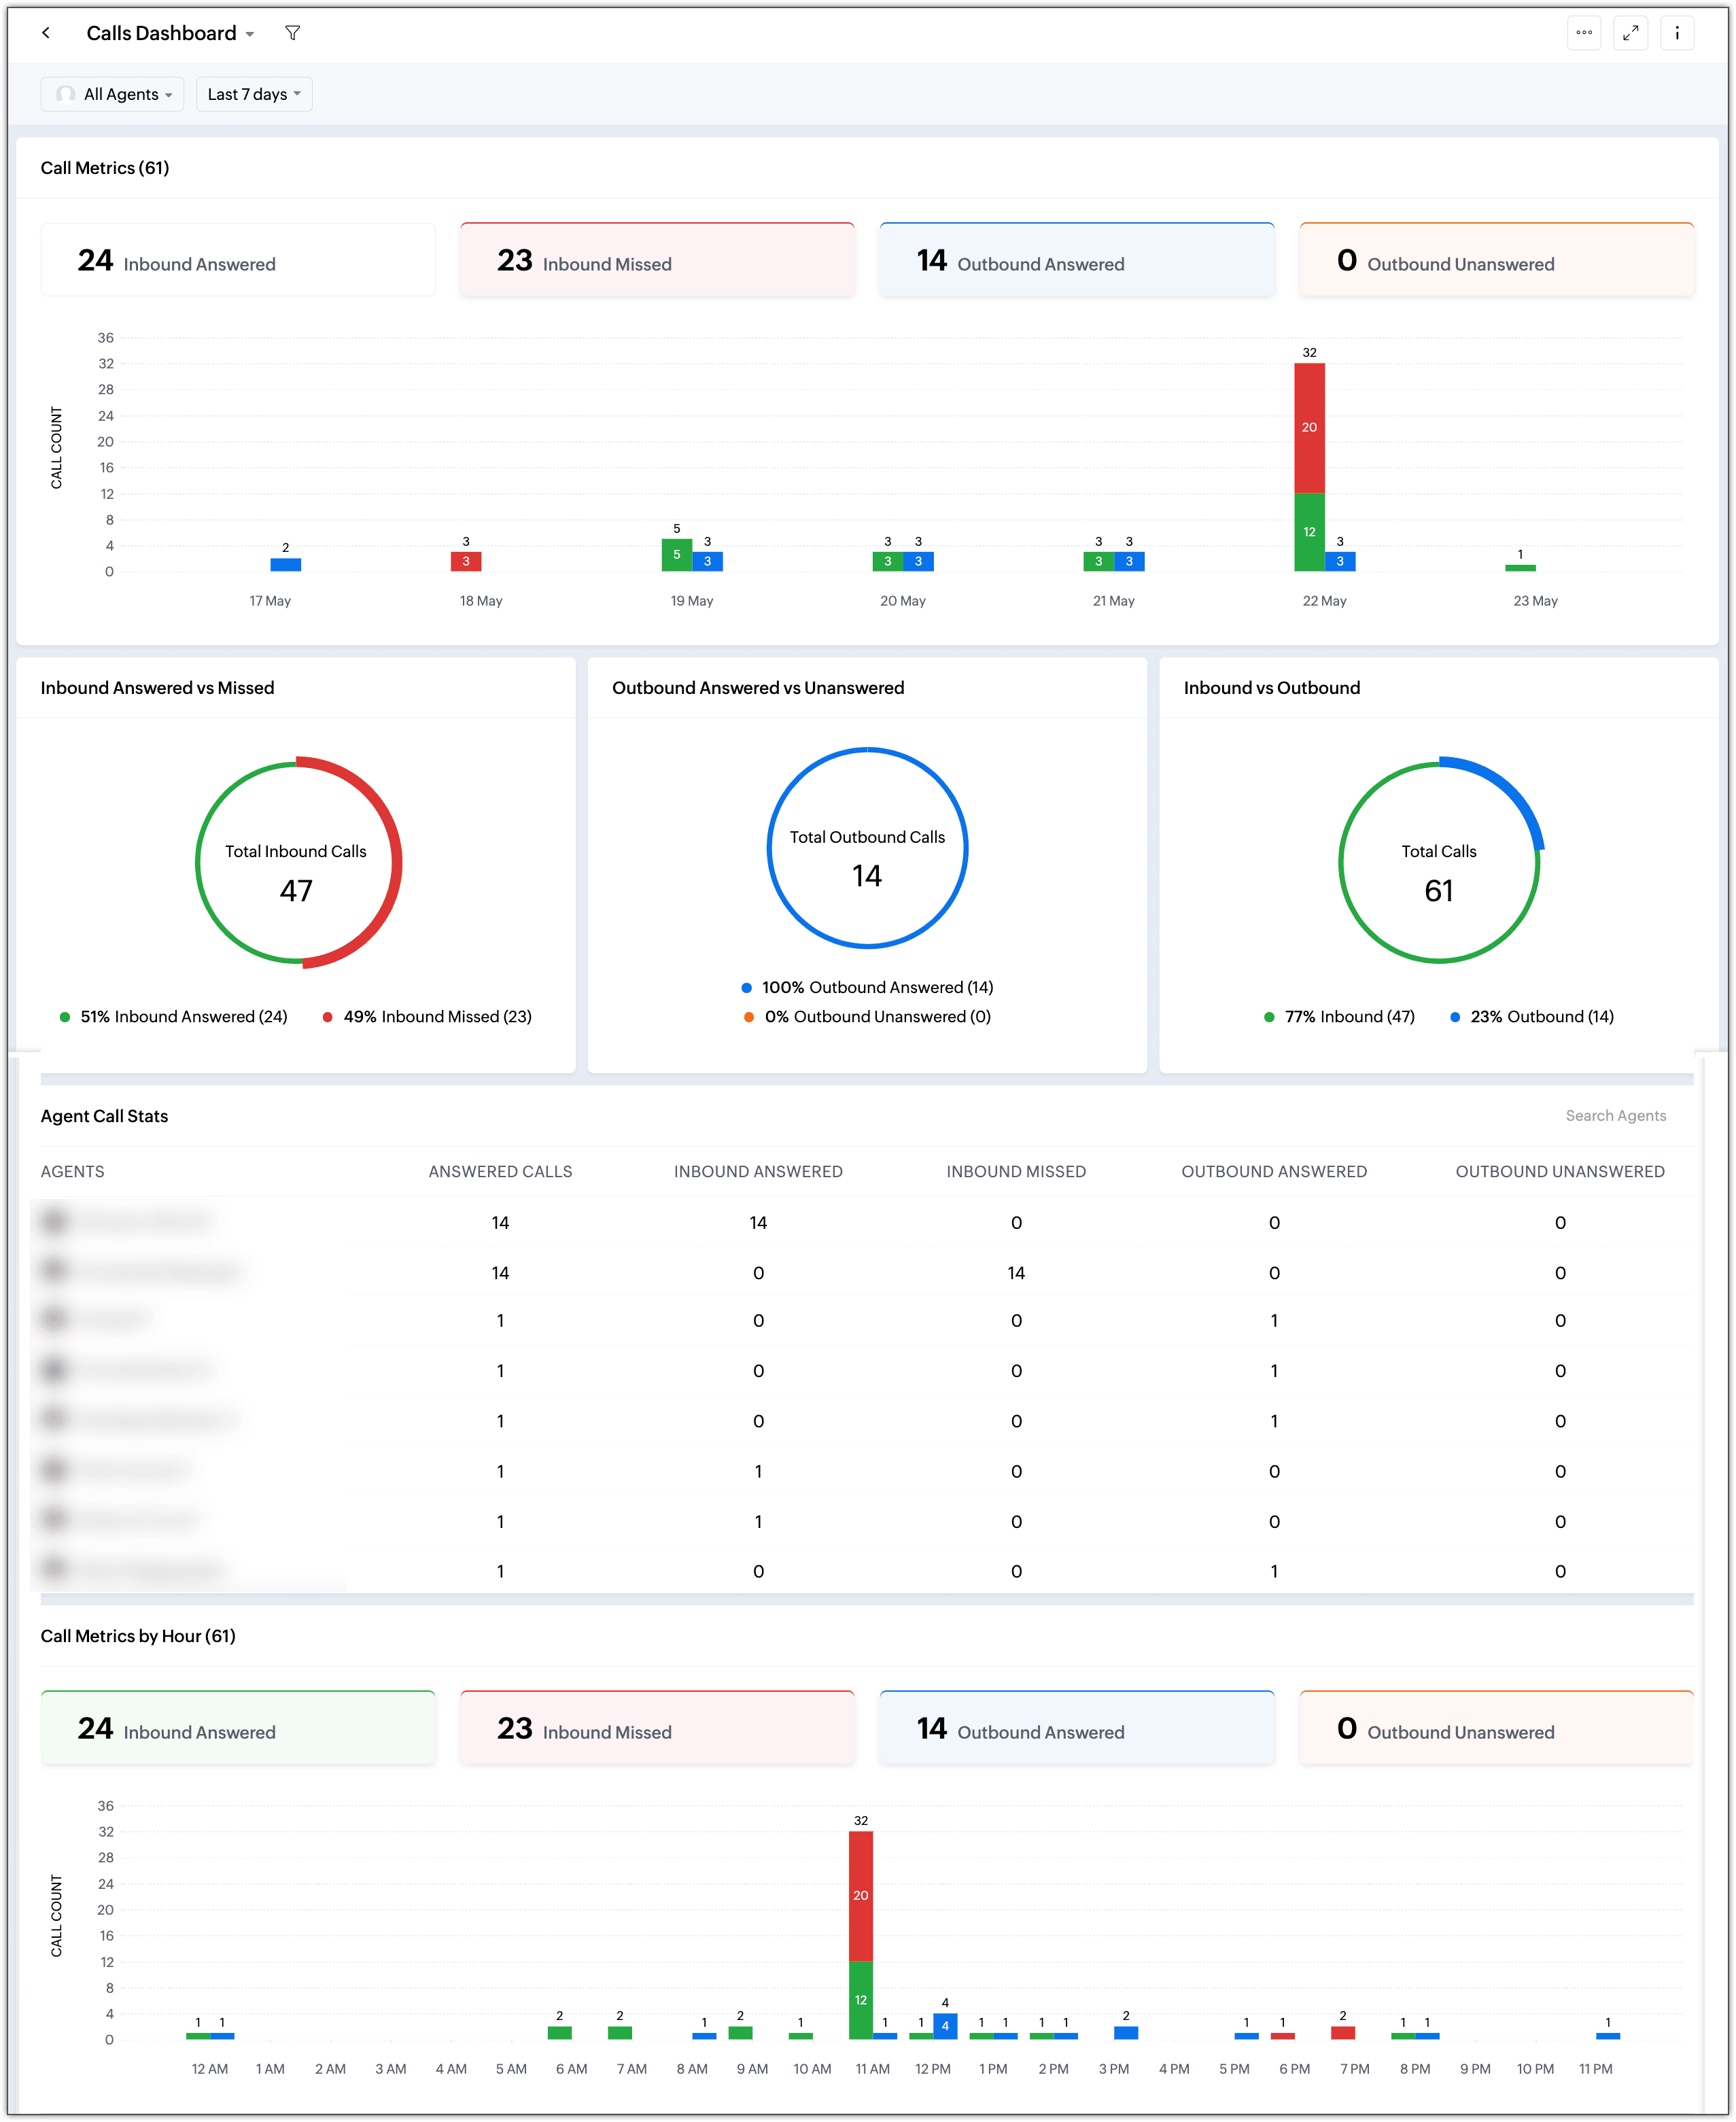Sort by Answered Calls column header
Viewport: 1736px width, 2122px height.
coord(500,1171)
